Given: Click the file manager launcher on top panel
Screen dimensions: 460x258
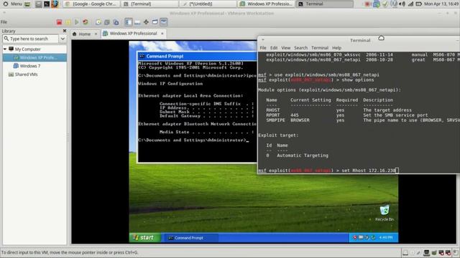Looking at the screenshot, I should (38, 4).
